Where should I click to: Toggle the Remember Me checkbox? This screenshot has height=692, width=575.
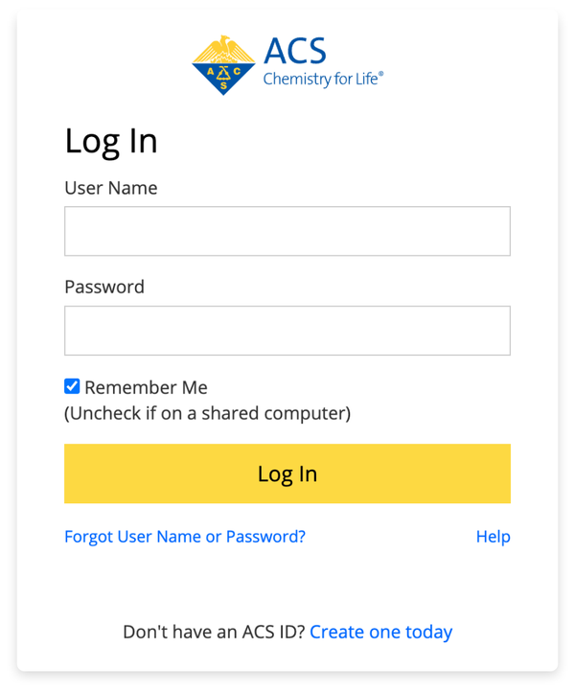72,386
